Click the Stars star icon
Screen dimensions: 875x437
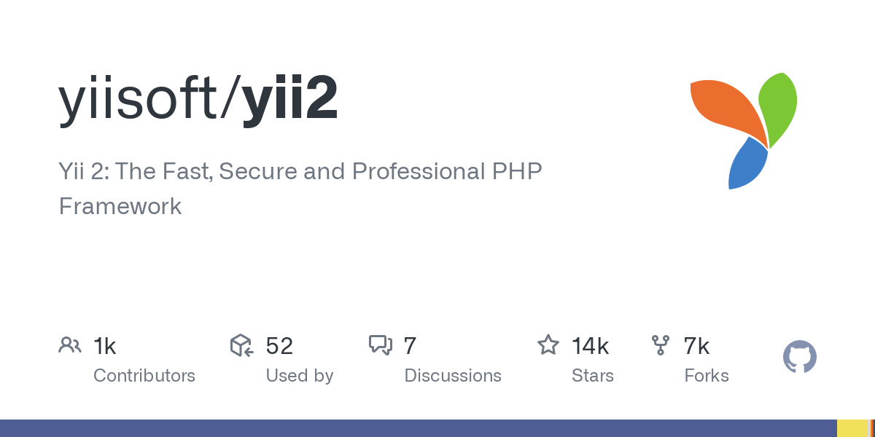tap(548, 345)
